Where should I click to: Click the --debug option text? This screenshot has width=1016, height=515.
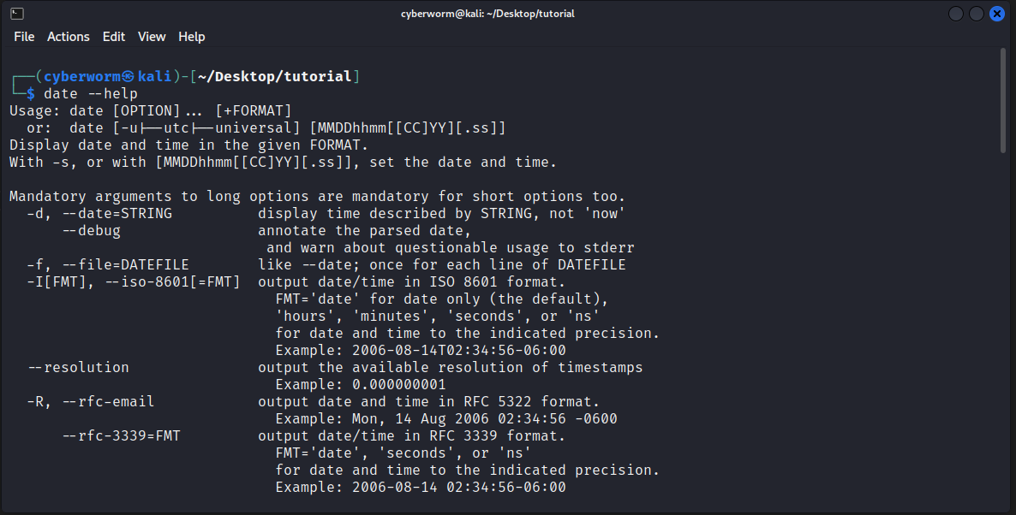92,230
